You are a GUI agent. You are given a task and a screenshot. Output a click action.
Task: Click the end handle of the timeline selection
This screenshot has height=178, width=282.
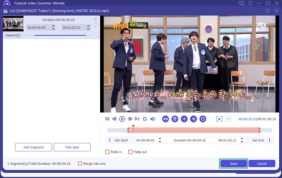click(259, 130)
